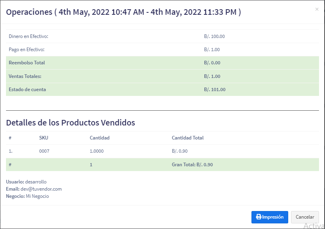Image resolution: width=325 pixels, height=229 pixels.
Task: Click the dev@tuvendor.com email text
Action: pyautogui.click(x=41, y=189)
